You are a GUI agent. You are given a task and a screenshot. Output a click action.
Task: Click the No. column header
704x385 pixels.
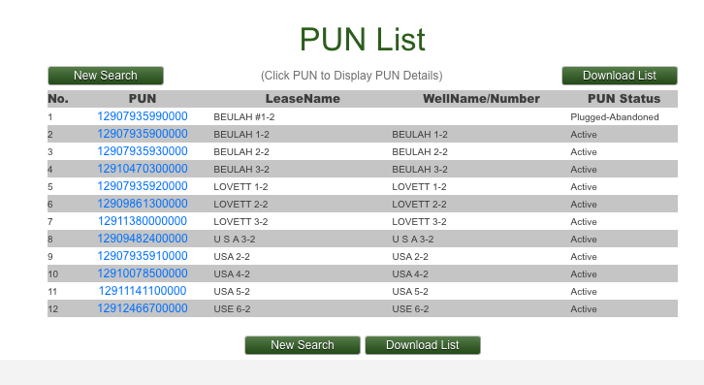coord(58,99)
